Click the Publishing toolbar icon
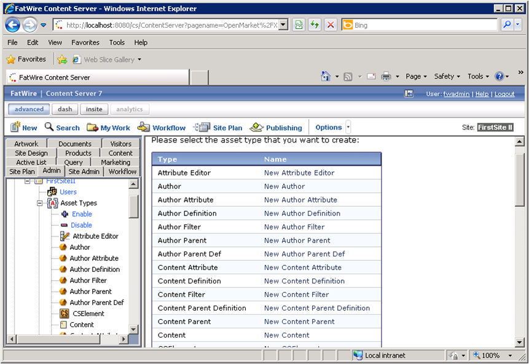 [x=256, y=127]
